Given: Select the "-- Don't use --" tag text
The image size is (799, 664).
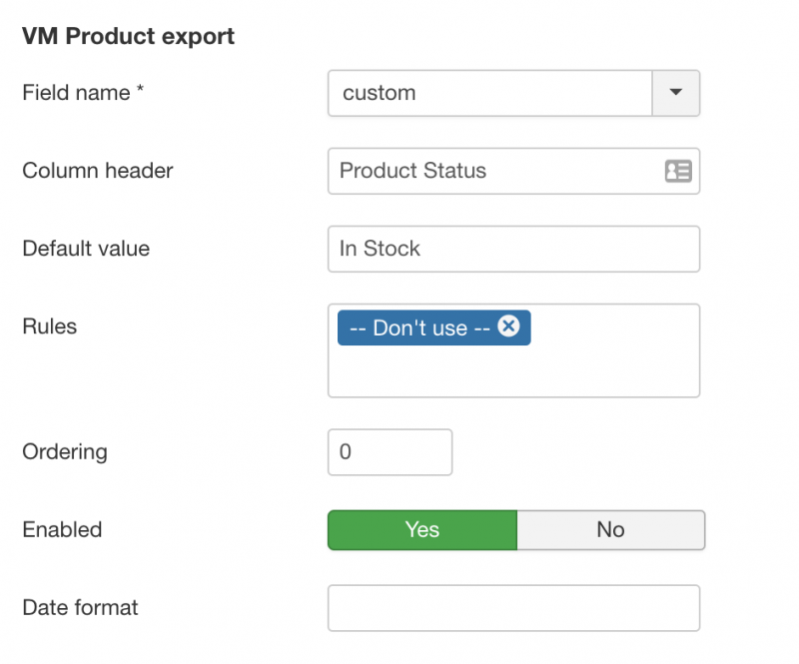Looking at the screenshot, I should [x=419, y=328].
